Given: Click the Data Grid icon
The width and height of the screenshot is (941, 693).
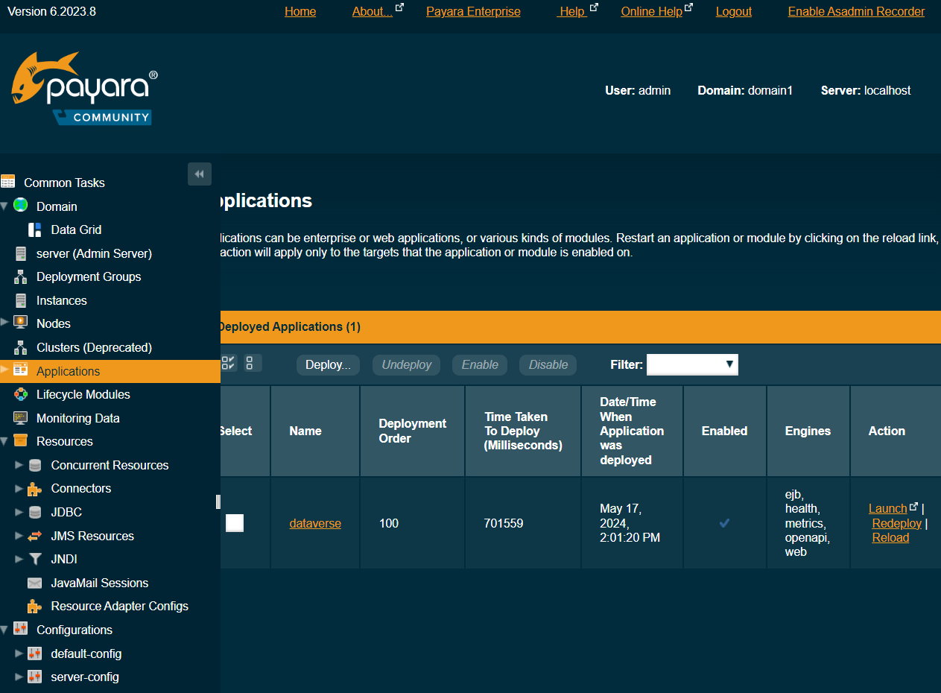Looking at the screenshot, I should [x=35, y=230].
